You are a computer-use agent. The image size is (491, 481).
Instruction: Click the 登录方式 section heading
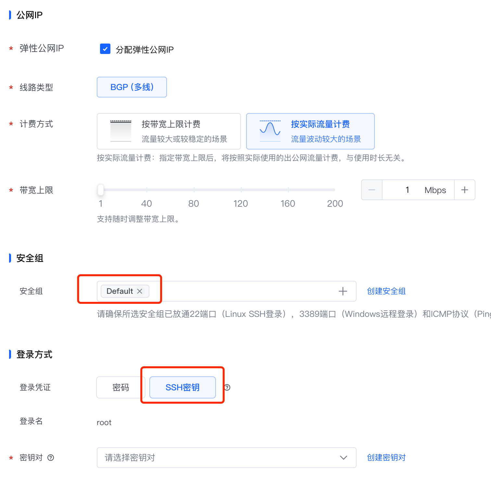click(x=34, y=354)
